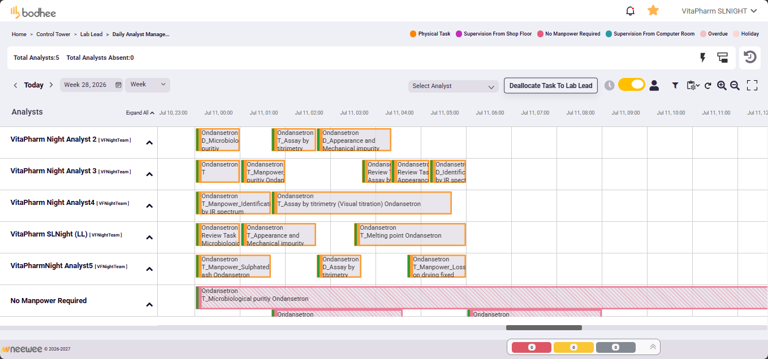Click the red status counter
This screenshot has height=359, width=768.
point(532,347)
